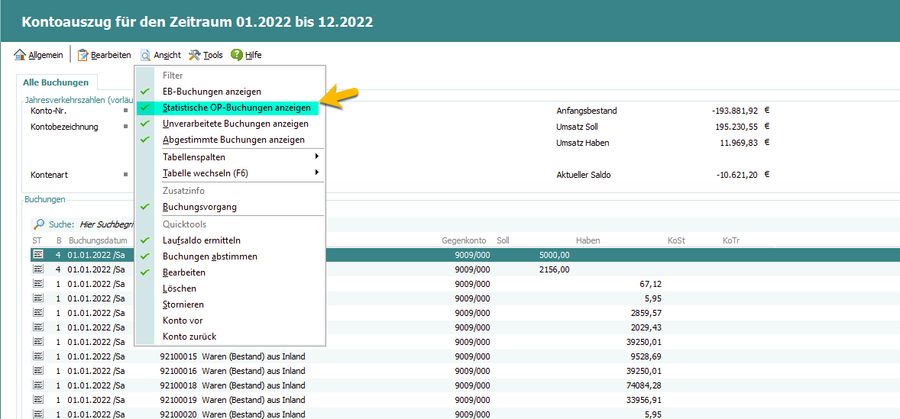The width and height of the screenshot is (900, 419).
Task: Uncheck Statistische OP-Buchungen anzeigen
Action: [236, 108]
